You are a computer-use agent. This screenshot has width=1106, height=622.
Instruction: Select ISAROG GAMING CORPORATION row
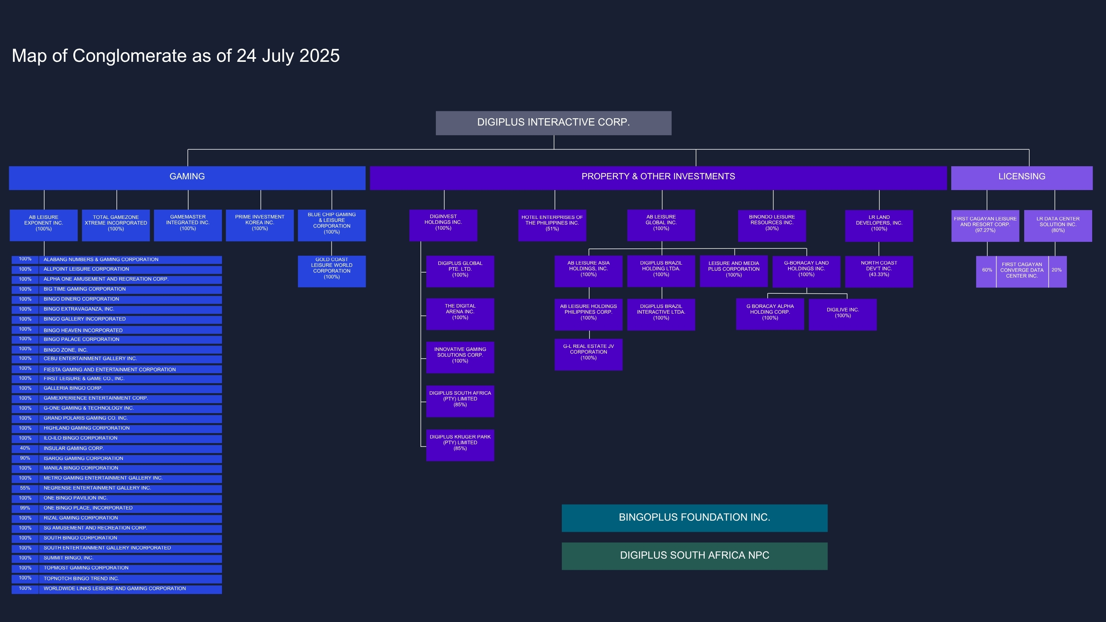117,459
